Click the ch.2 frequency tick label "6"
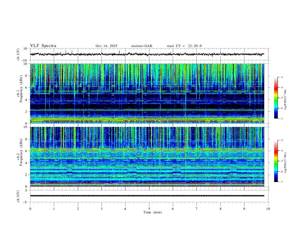302x234 pixels. (27, 151)
